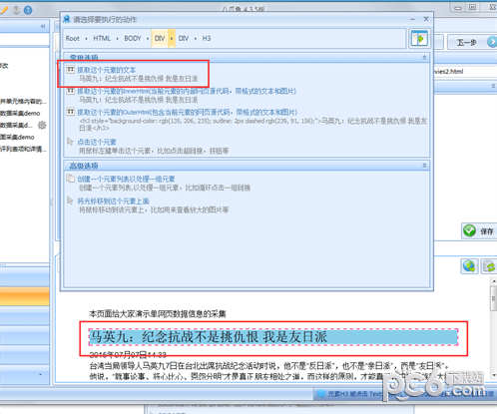Click the panel toggle icon beside breadcrumb
Image resolution: width=497 pixels, height=414 pixels.
point(419,39)
